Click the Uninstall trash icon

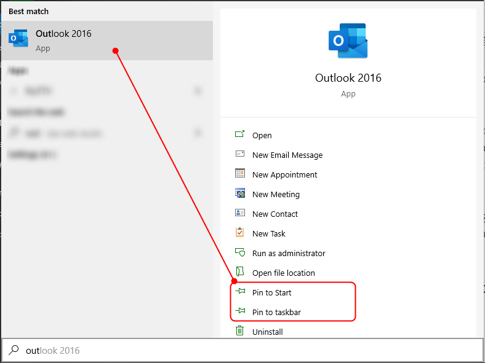click(239, 330)
